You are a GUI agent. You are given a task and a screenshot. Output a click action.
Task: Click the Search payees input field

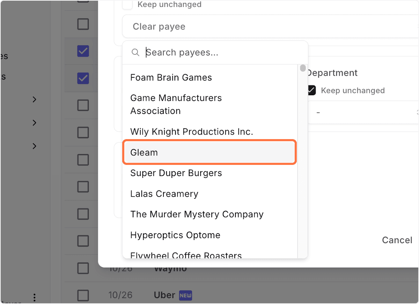coord(196,52)
